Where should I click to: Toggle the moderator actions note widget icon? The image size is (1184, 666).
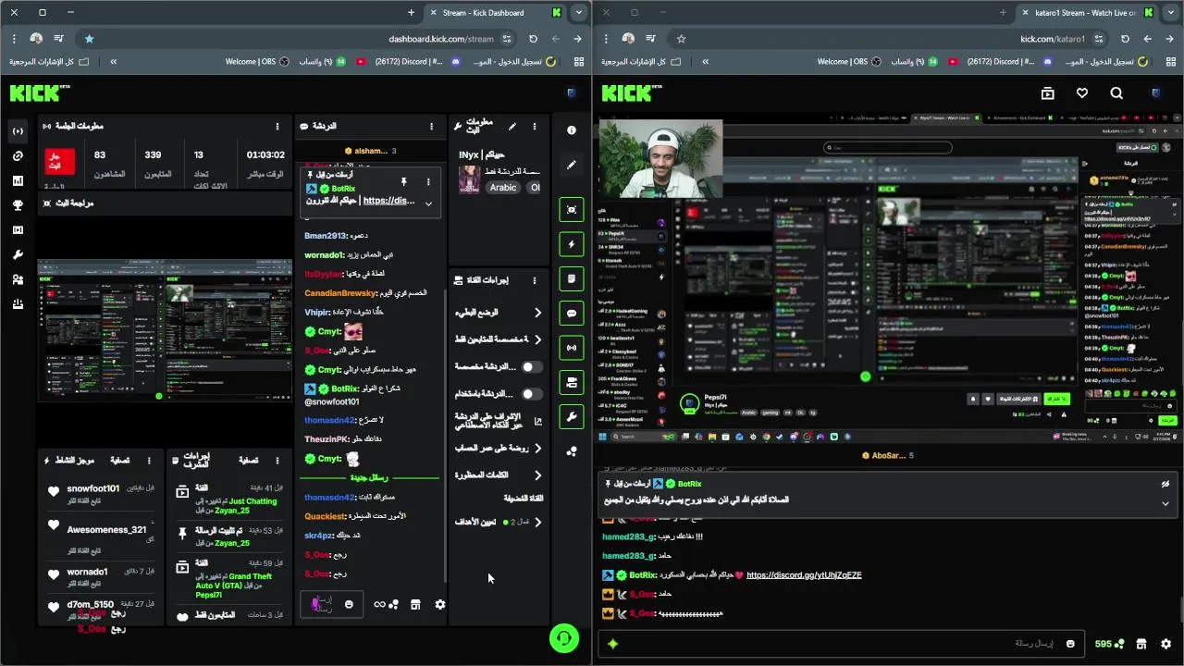tap(572, 278)
